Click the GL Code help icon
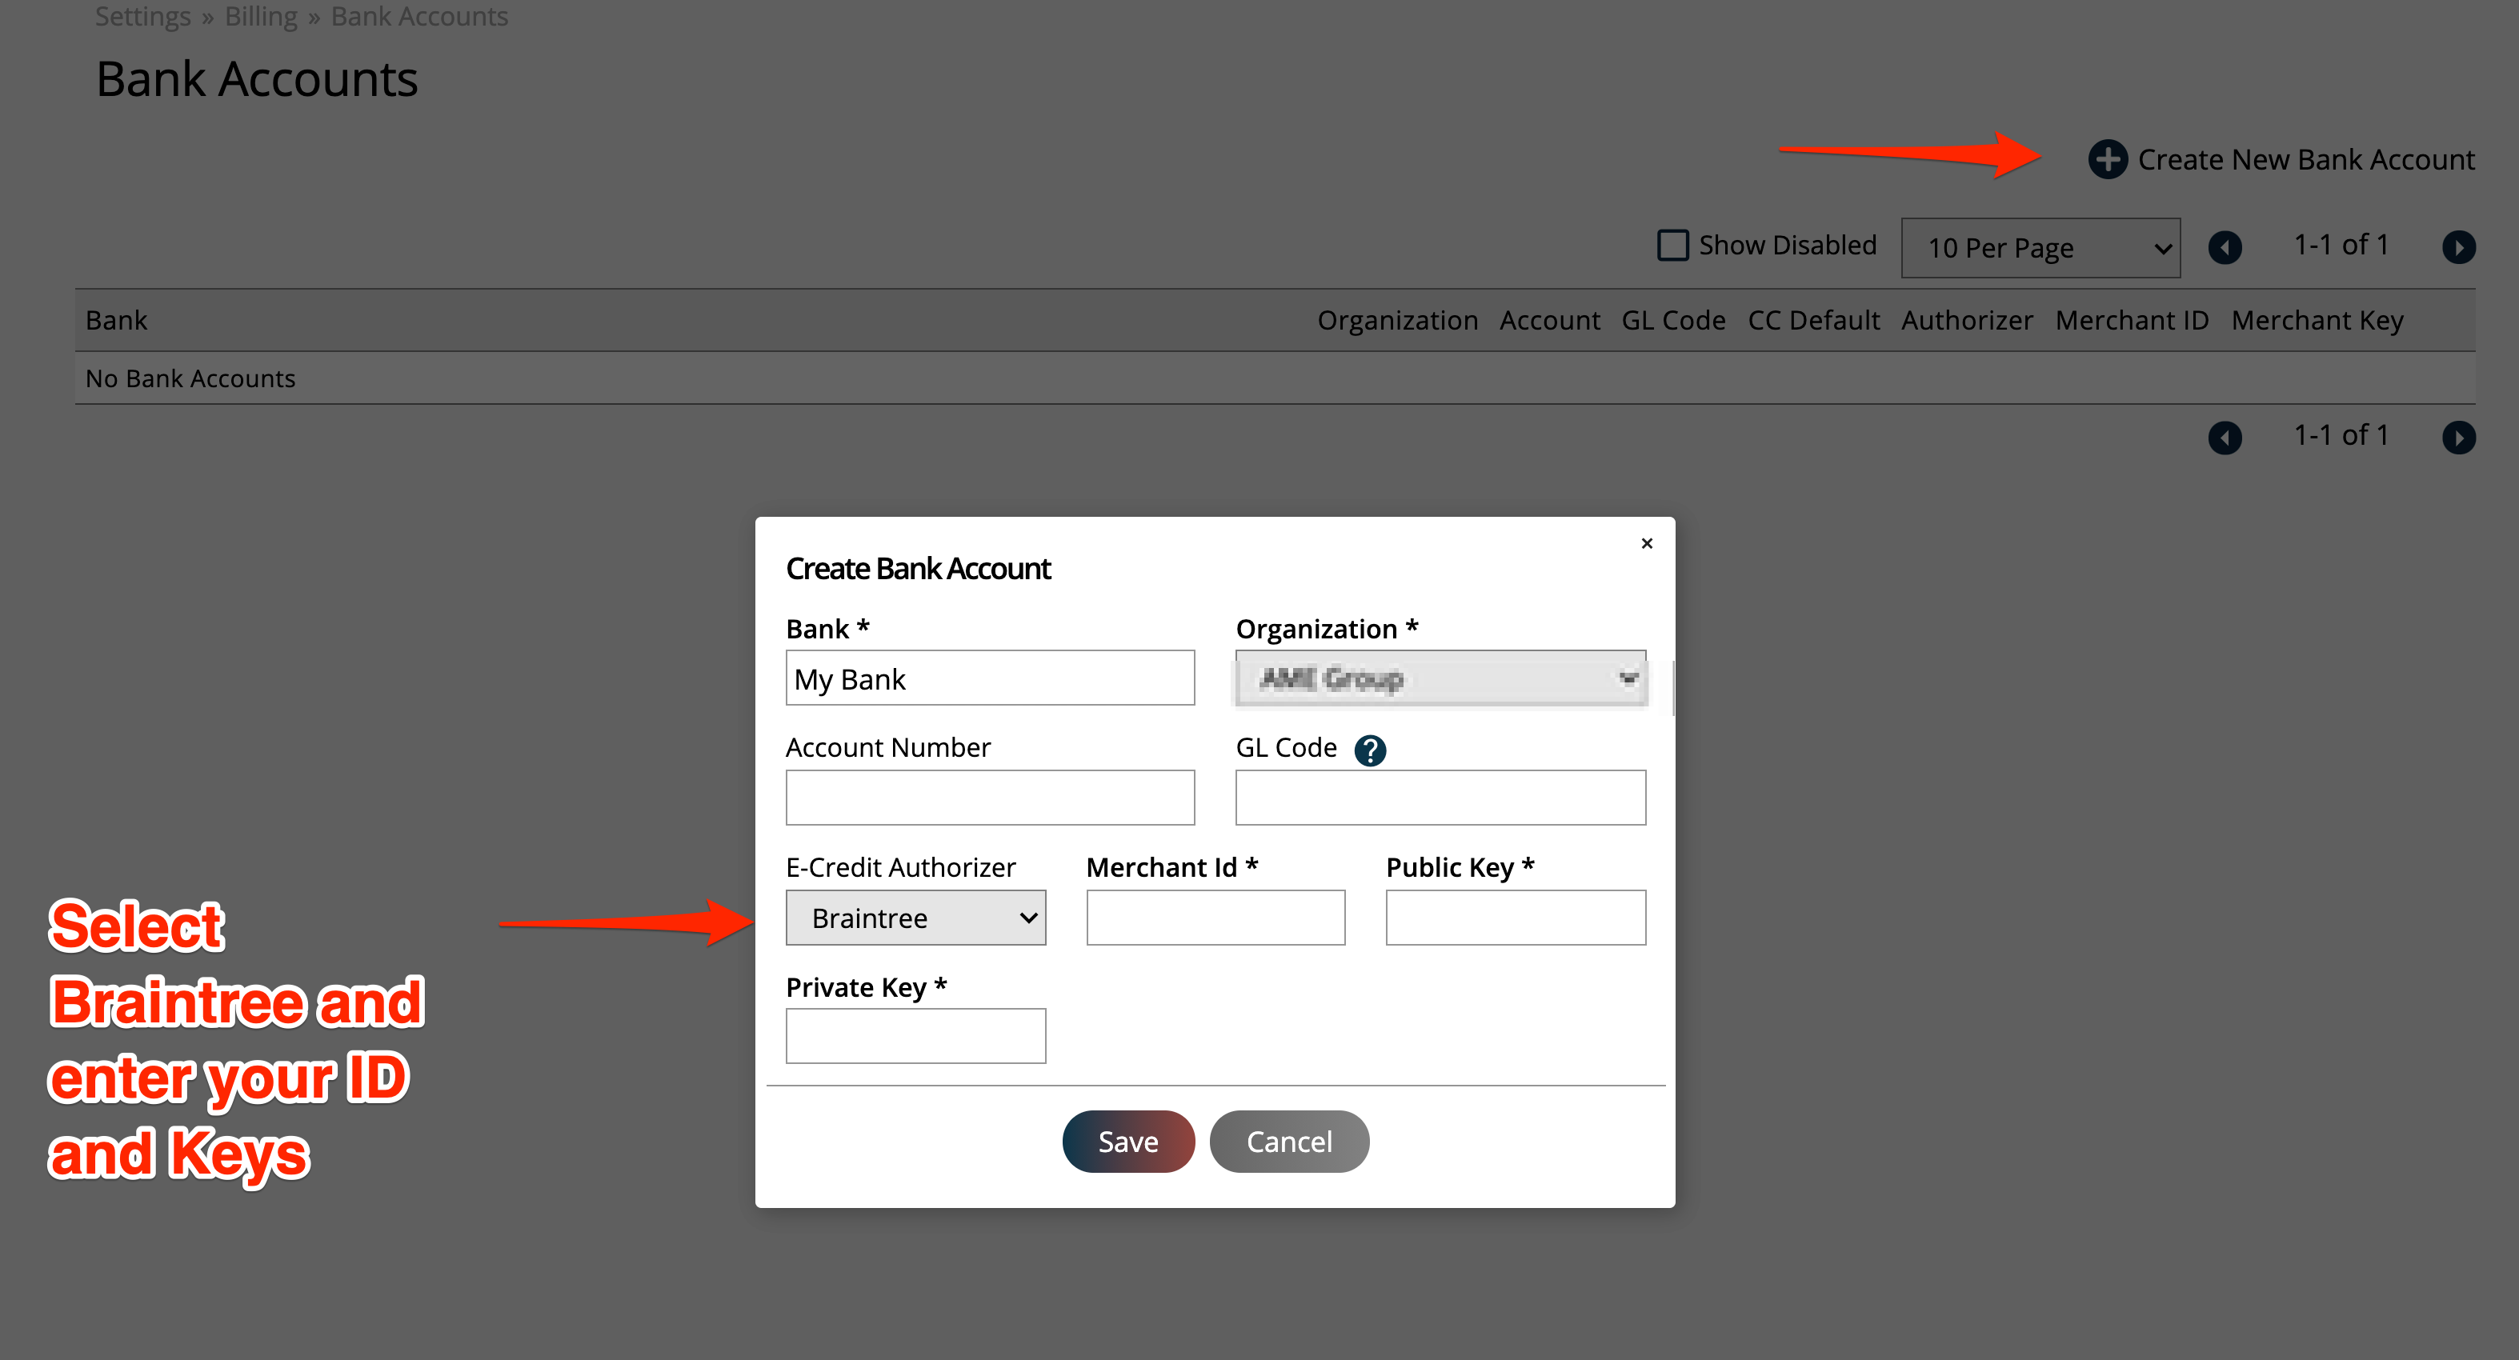The image size is (2519, 1360). point(1369,750)
